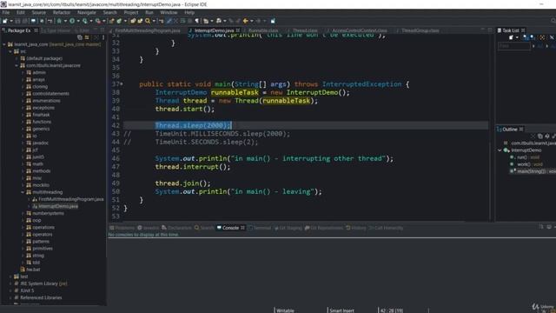This screenshot has width=556, height=313.
Task: Click the Coverage run icon
Action: 85,21
